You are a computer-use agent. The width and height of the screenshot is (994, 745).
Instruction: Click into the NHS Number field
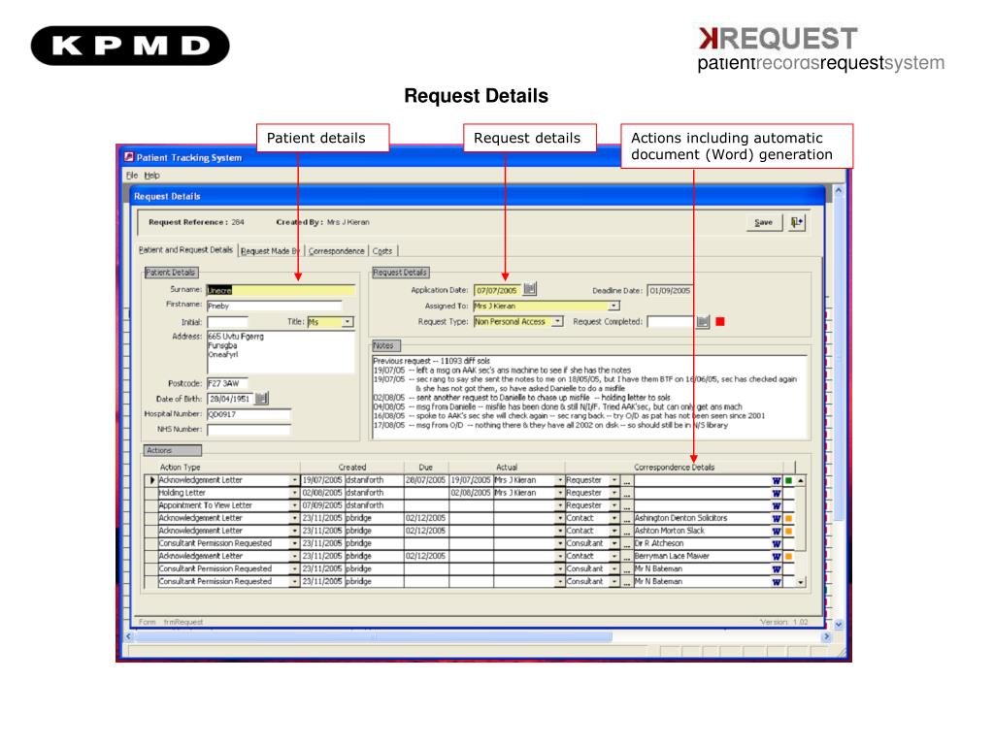coord(248,430)
